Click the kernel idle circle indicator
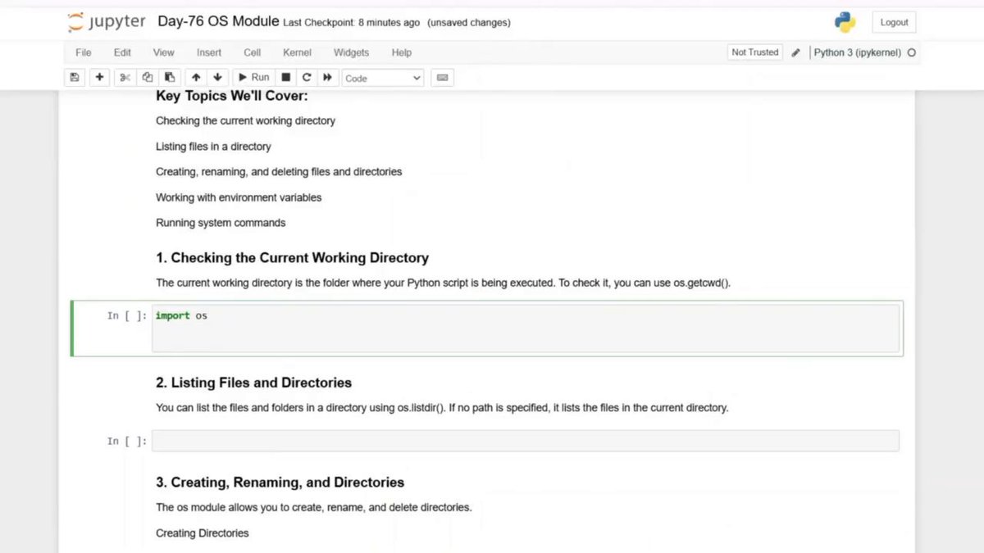This screenshot has width=984, height=553. [912, 52]
